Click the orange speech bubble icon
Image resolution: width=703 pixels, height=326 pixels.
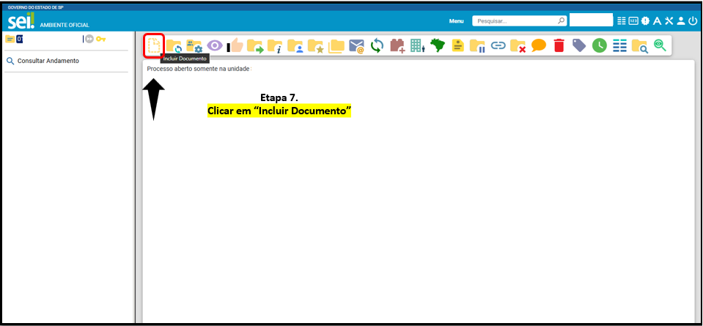(x=539, y=46)
